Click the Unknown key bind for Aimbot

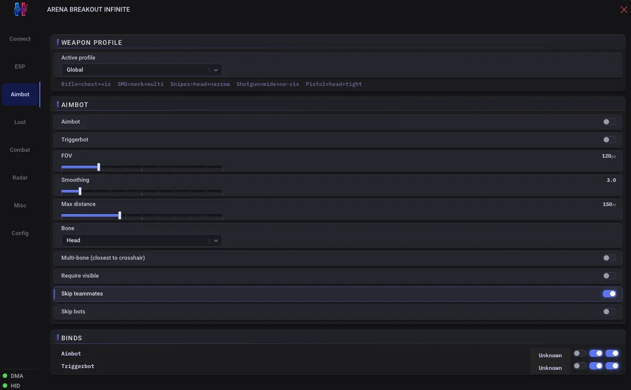click(550, 356)
